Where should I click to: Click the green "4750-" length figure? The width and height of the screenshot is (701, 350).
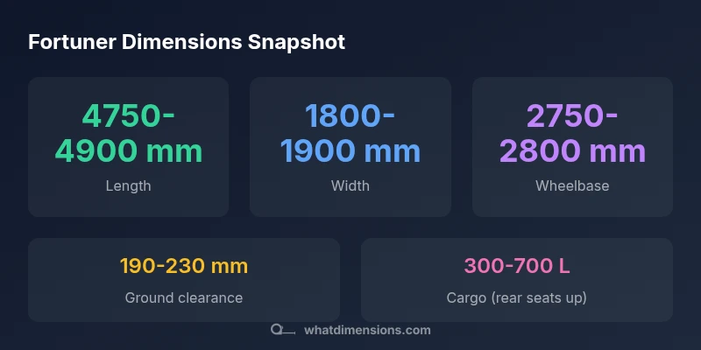[x=129, y=115]
